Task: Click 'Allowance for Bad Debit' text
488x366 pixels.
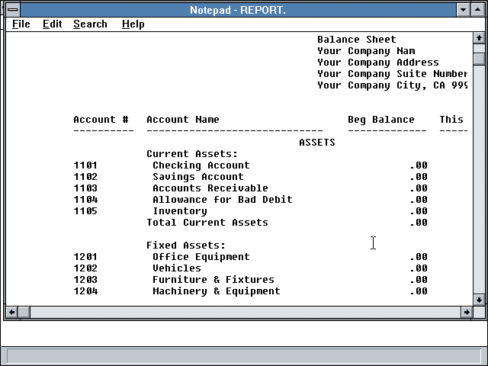Action: 223,200
